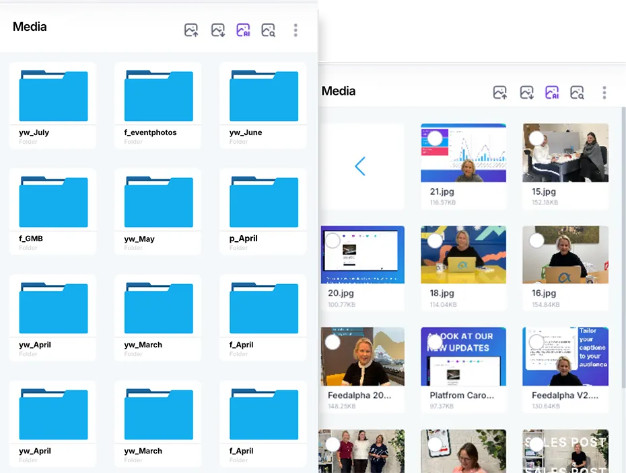
Task: Select the 21.jpg checkbox circle
Action: pyautogui.click(x=435, y=138)
